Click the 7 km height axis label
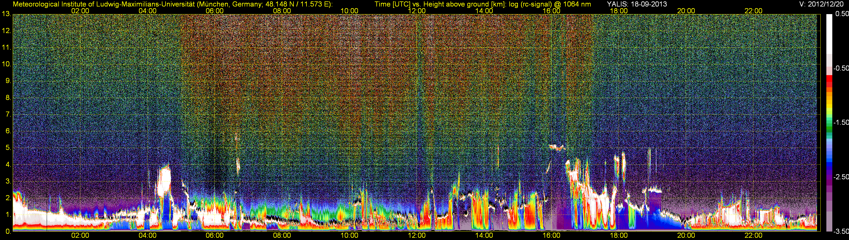 coord(8,114)
